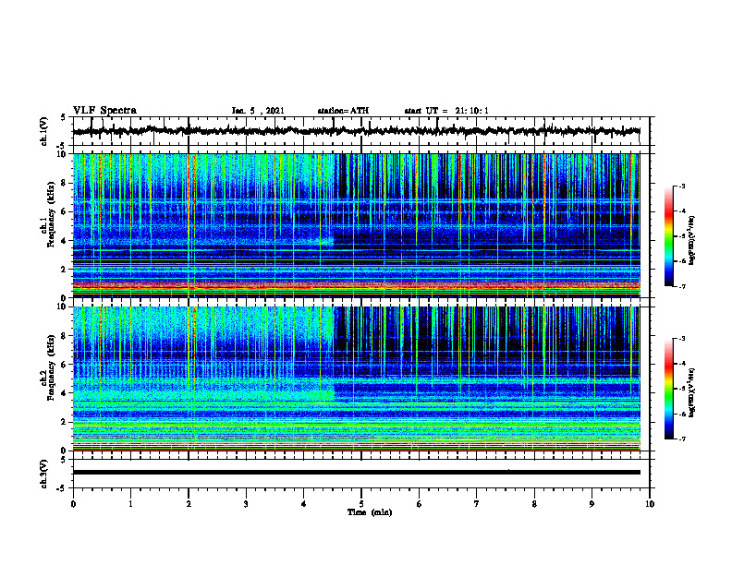Image resolution: width=732 pixels, height=565 pixels.
Task: Click time axis tick label "5"
Action: (361, 504)
